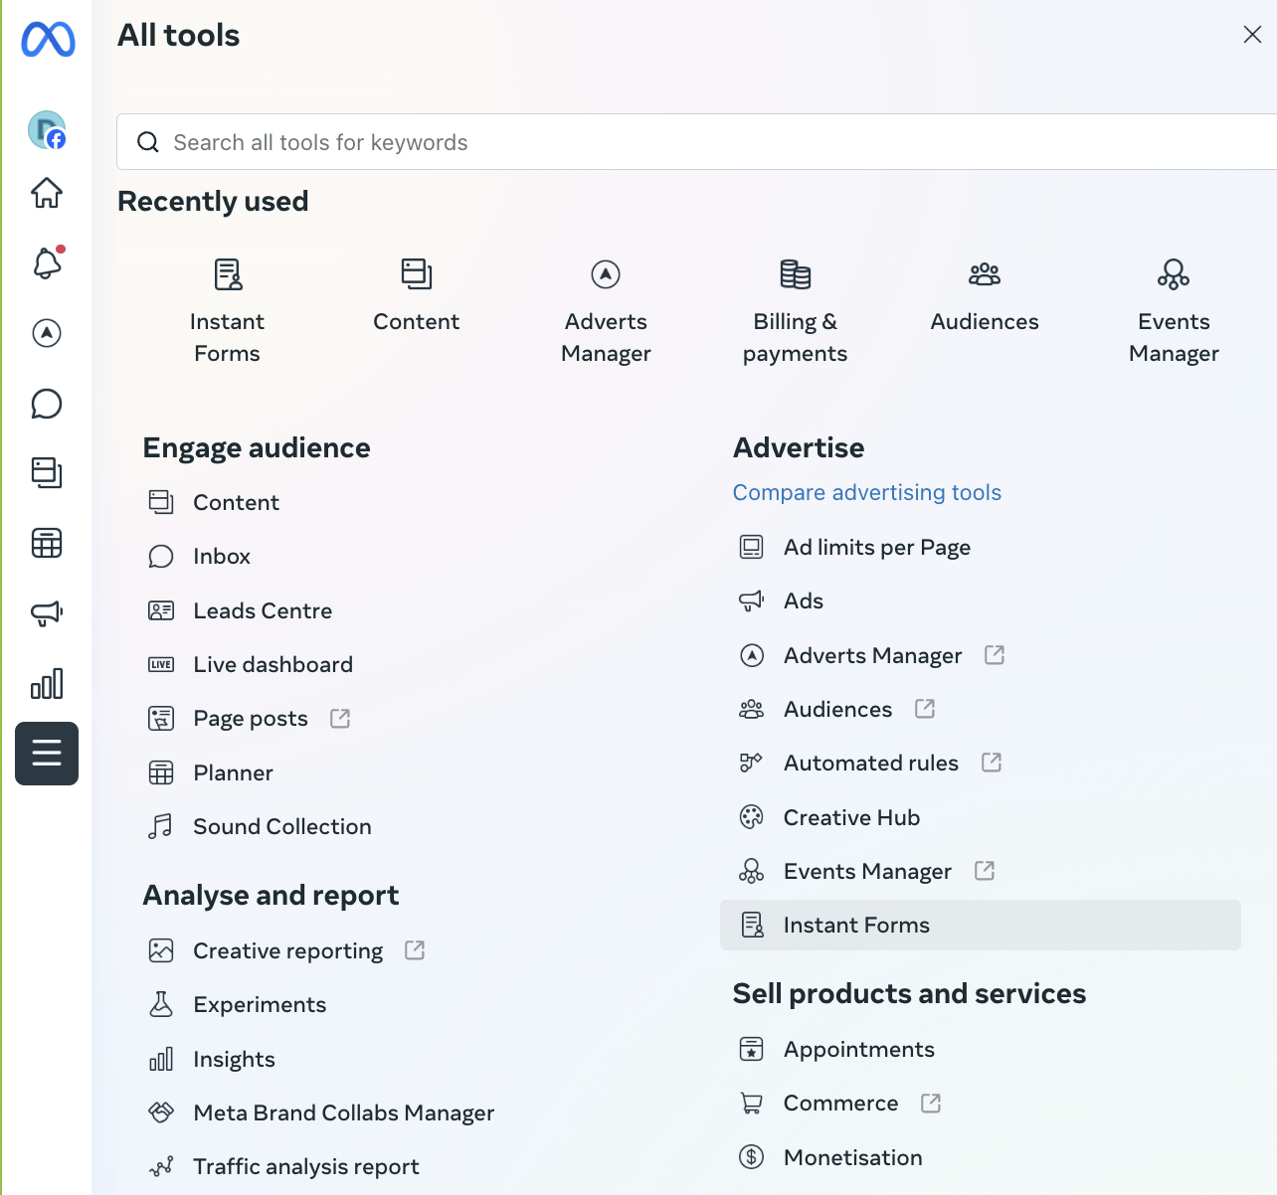Open notifications bell in sidebar
Viewport: 1277px width, 1195px height.
47,263
